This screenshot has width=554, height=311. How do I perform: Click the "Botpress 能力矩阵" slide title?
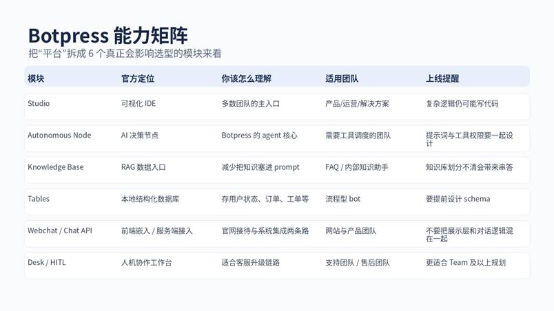(x=107, y=35)
